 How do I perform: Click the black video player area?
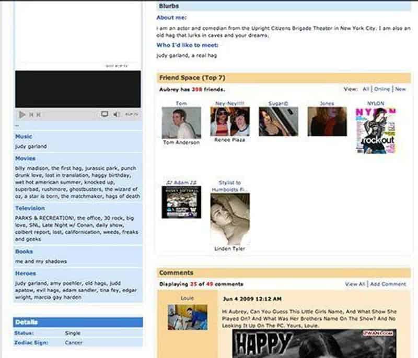[78, 89]
